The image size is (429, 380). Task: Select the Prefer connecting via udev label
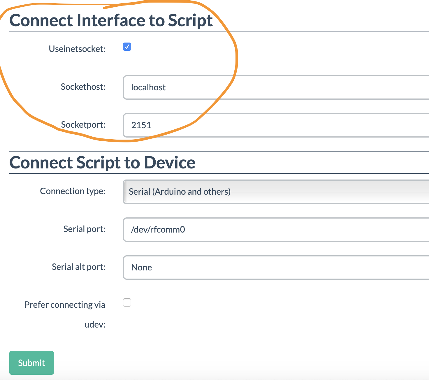[65, 315]
